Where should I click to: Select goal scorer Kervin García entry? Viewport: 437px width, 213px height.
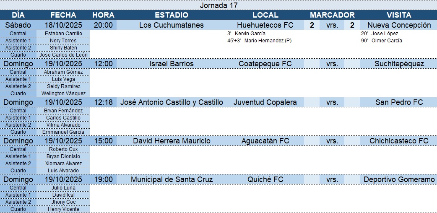coord(250,34)
